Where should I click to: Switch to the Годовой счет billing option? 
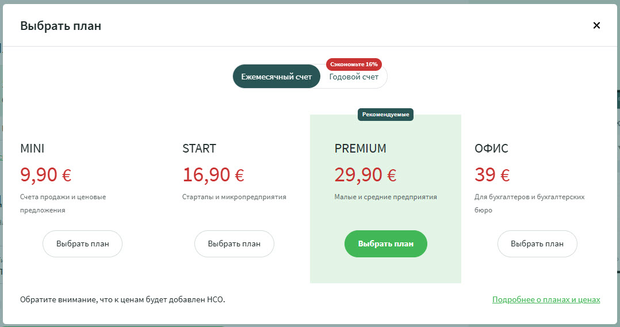[354, 77]
